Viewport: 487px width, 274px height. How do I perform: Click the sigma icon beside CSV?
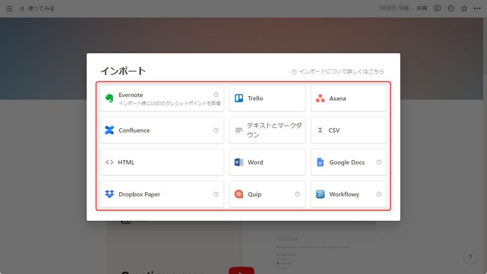pyautogui.click(x=320, y=130)
